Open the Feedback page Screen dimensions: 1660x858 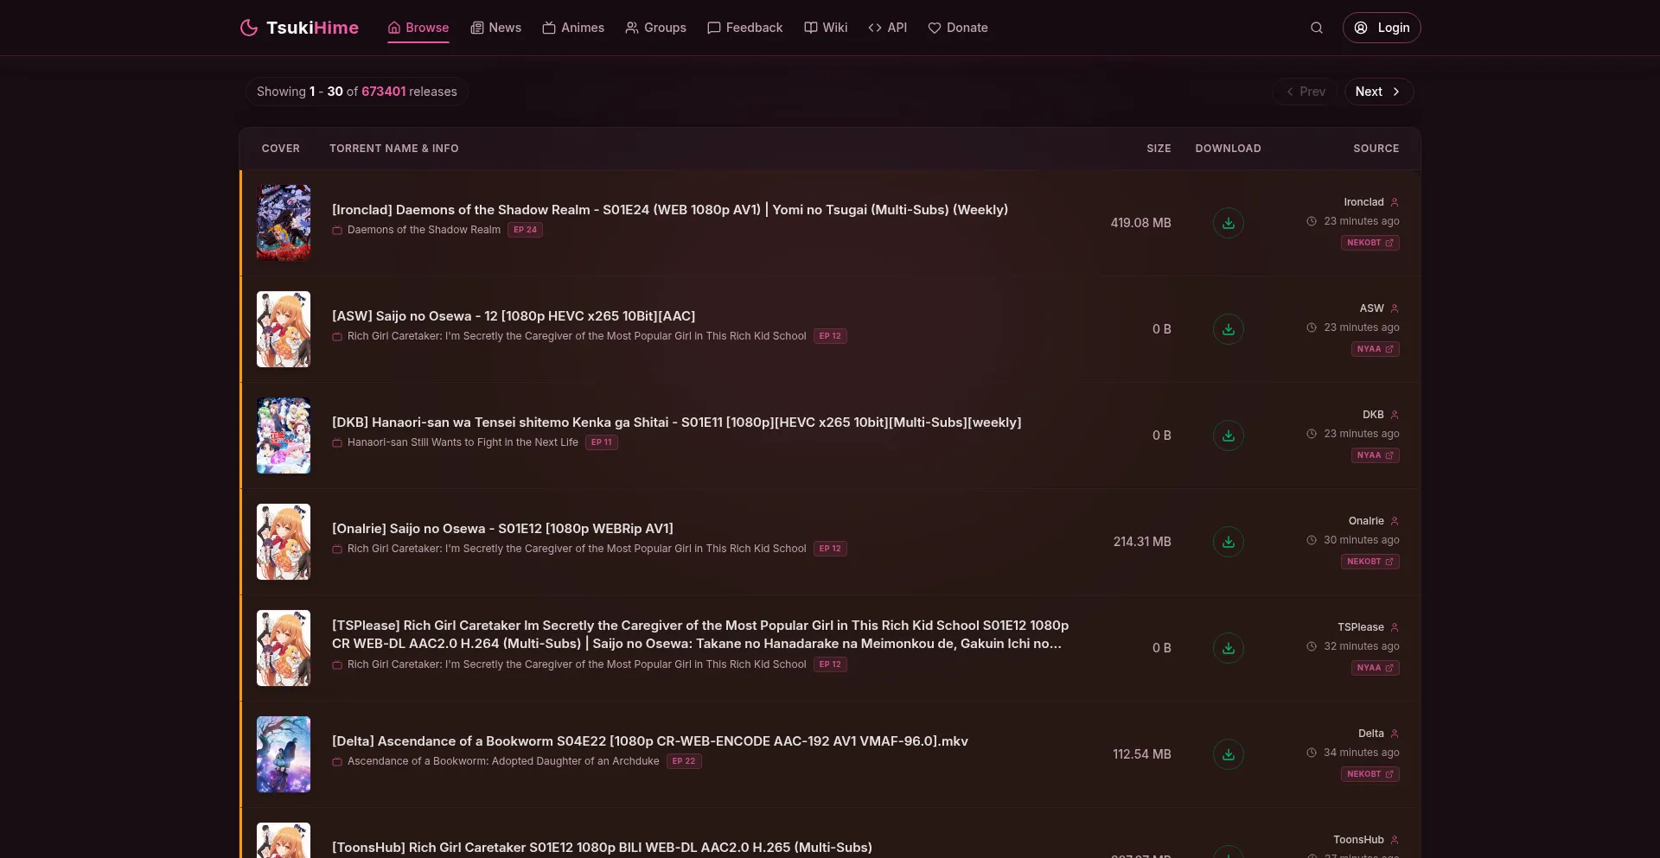point(745,28)
